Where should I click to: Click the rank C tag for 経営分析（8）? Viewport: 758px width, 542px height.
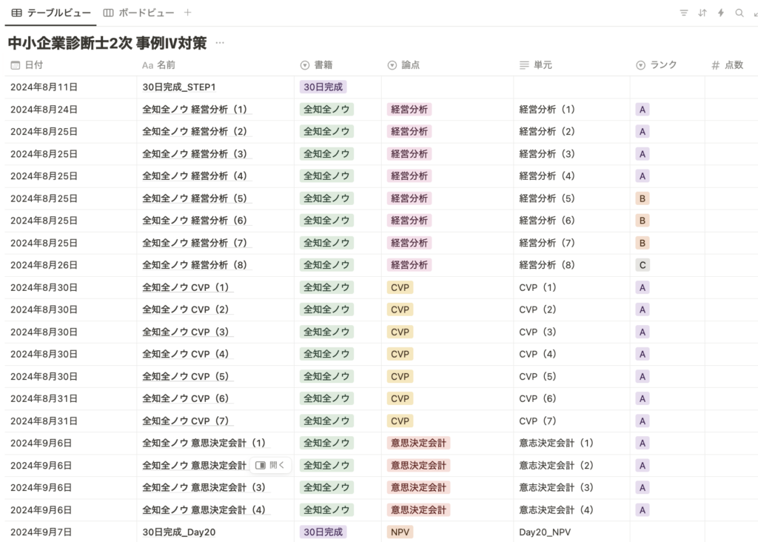click(643, 265)
